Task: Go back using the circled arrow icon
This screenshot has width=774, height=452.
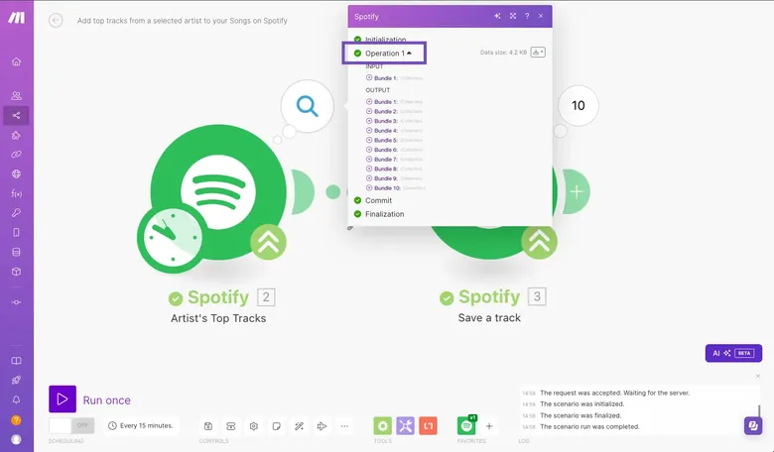Action: click(x=56, y=20)
